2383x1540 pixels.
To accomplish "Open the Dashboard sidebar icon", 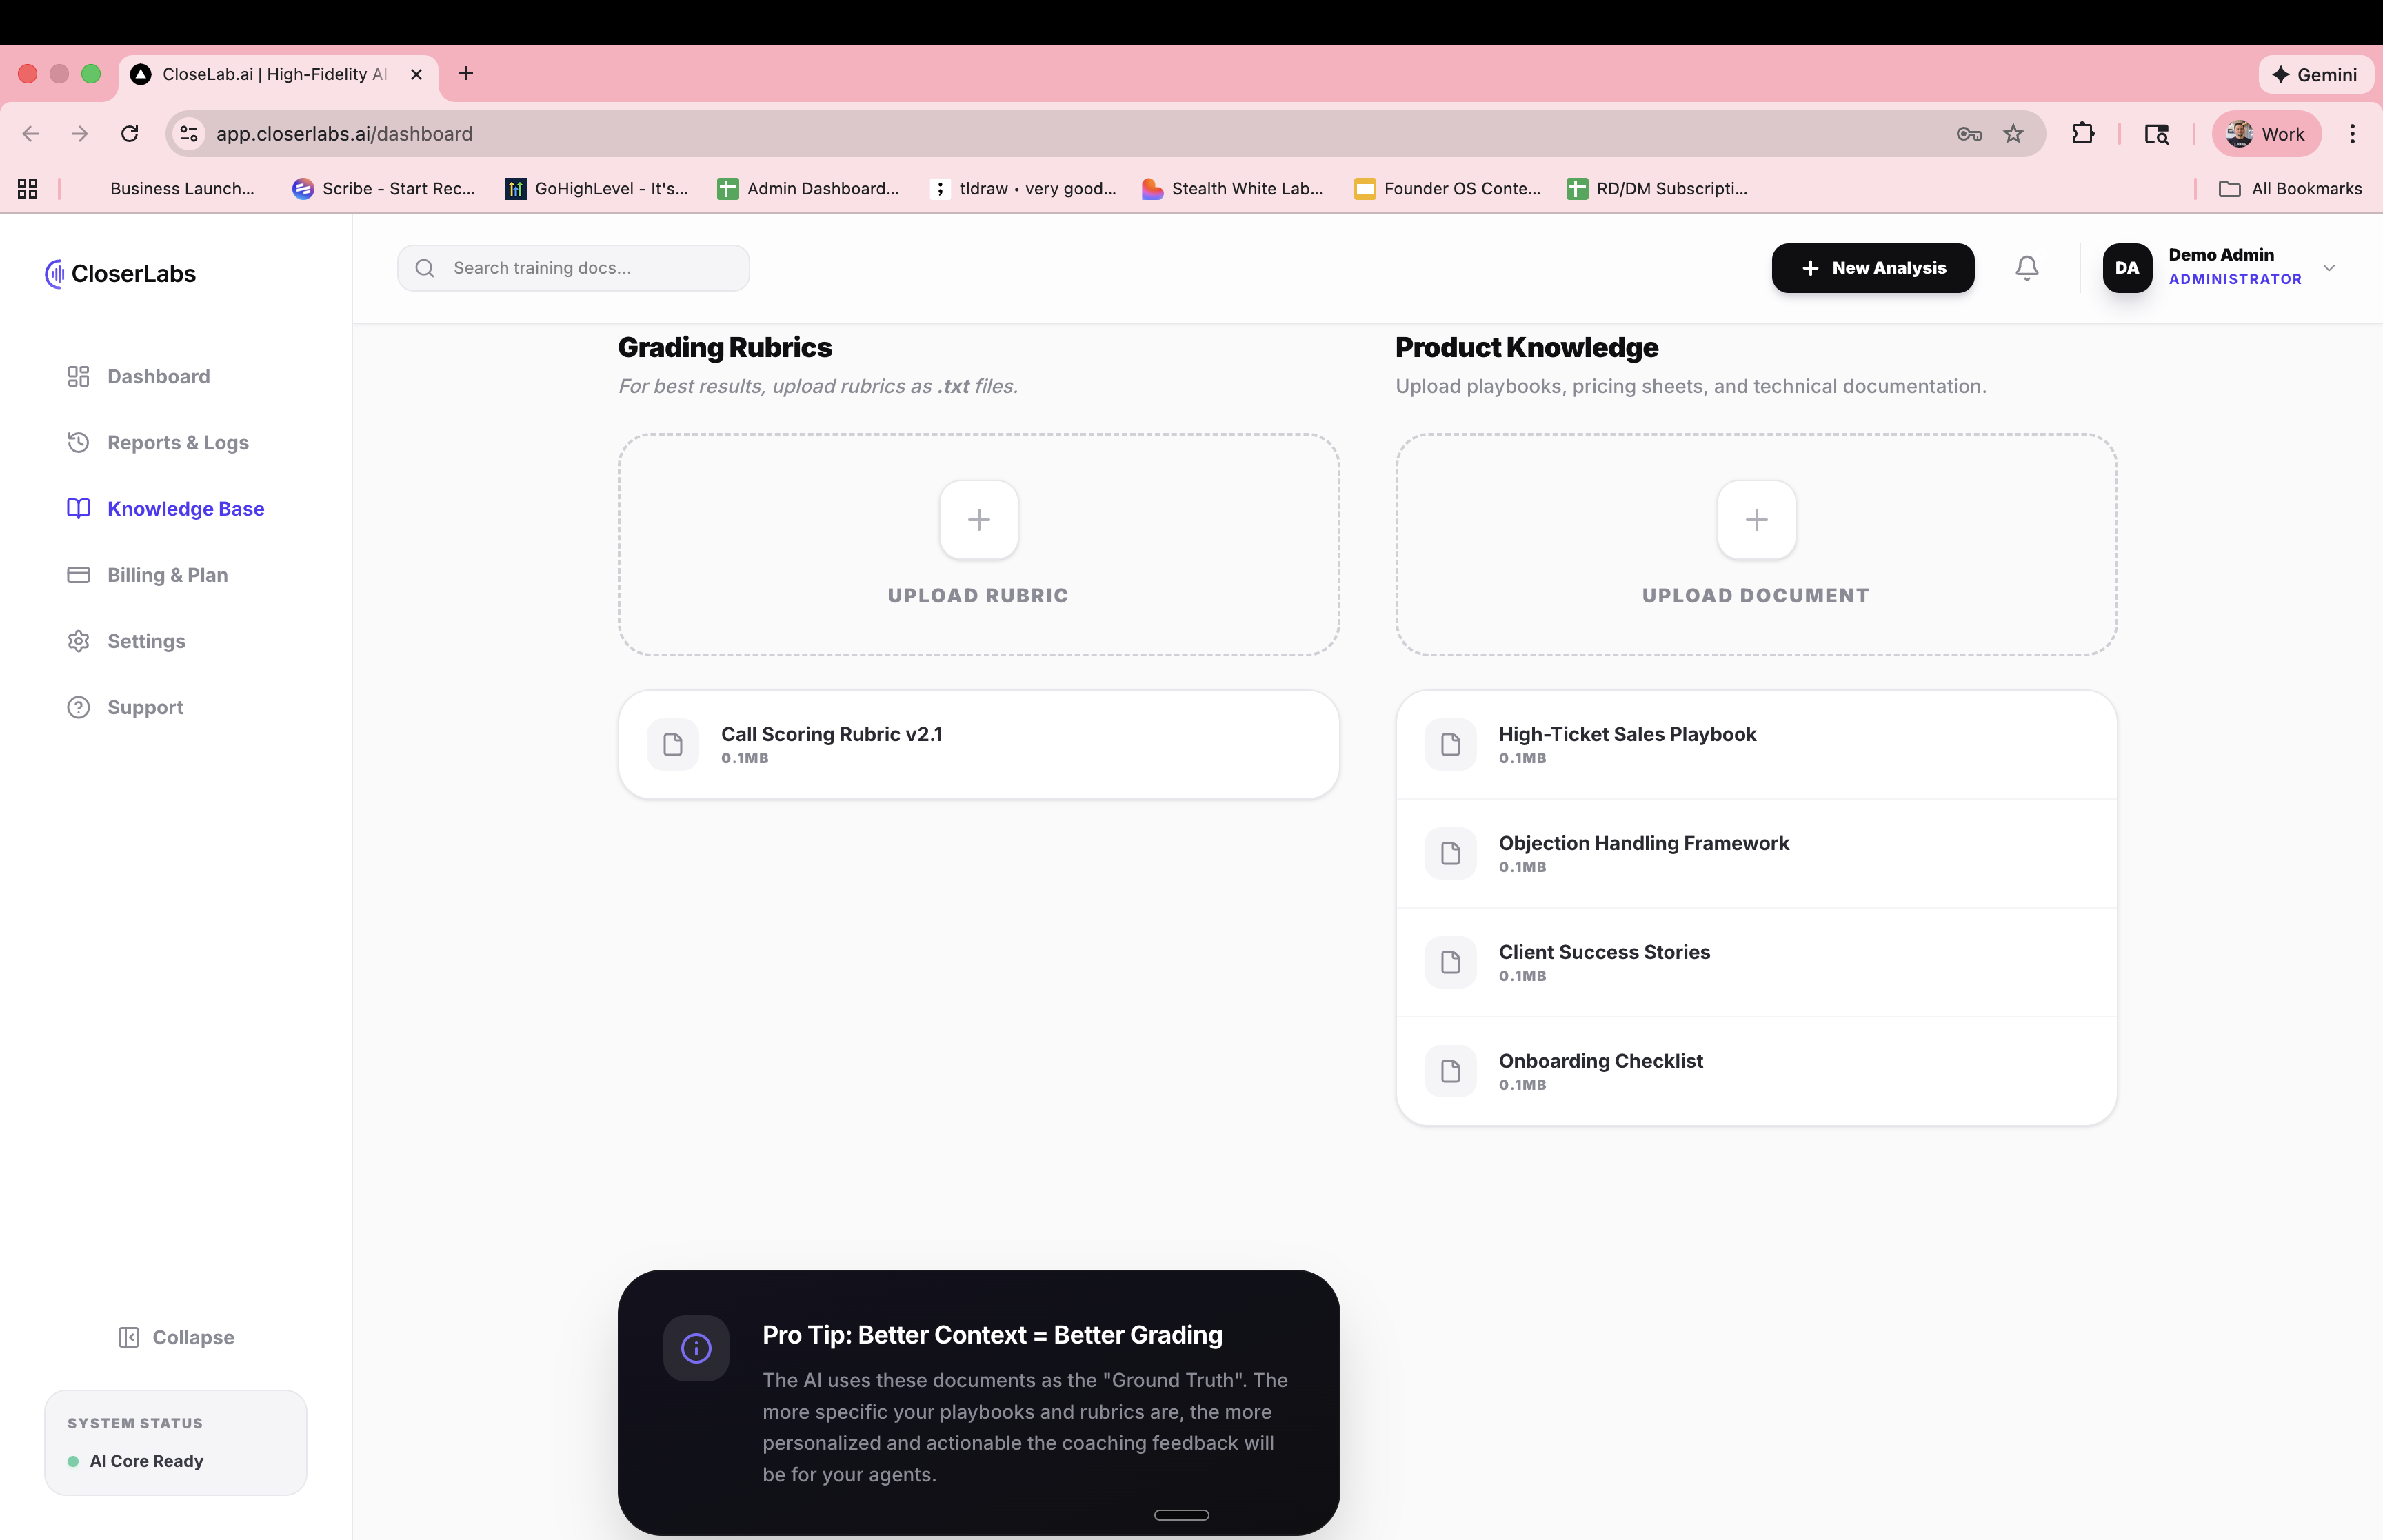I will 79,376.
